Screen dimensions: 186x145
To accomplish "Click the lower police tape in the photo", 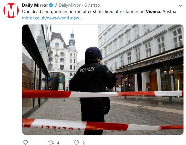I will [103, 125].
